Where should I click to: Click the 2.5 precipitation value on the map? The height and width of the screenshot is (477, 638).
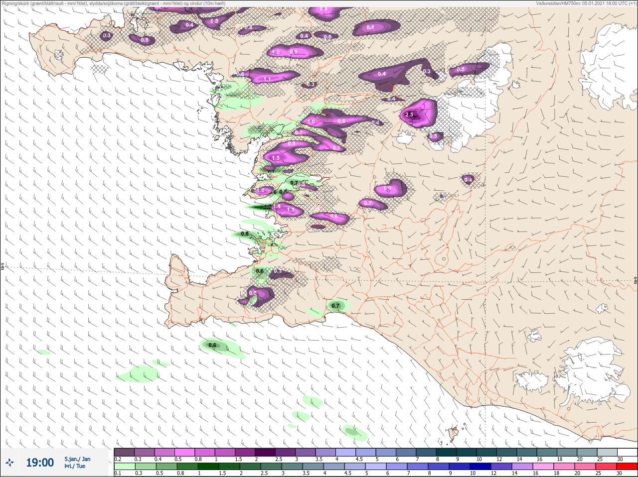click(409, 115)
